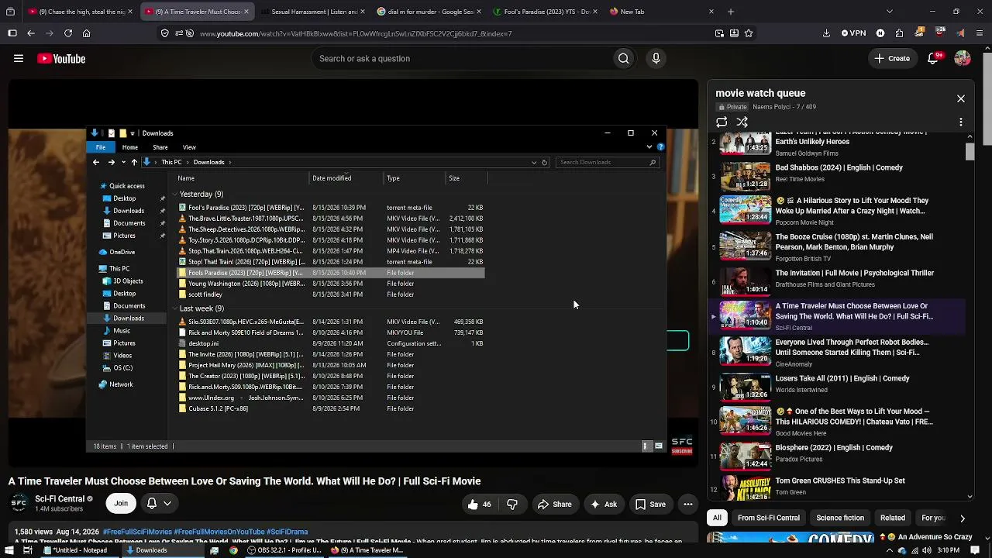Go back in the browser
The image size is (992, 558).
point(31,33)
